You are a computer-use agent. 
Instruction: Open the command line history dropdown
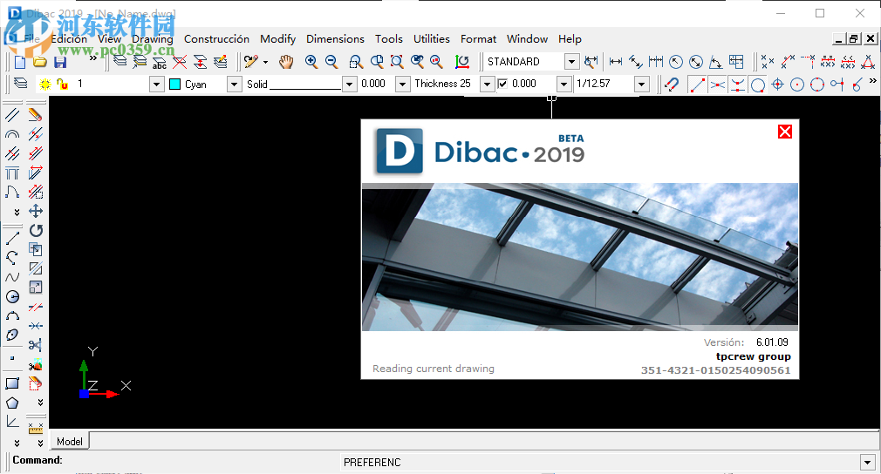tap(868, 463)
